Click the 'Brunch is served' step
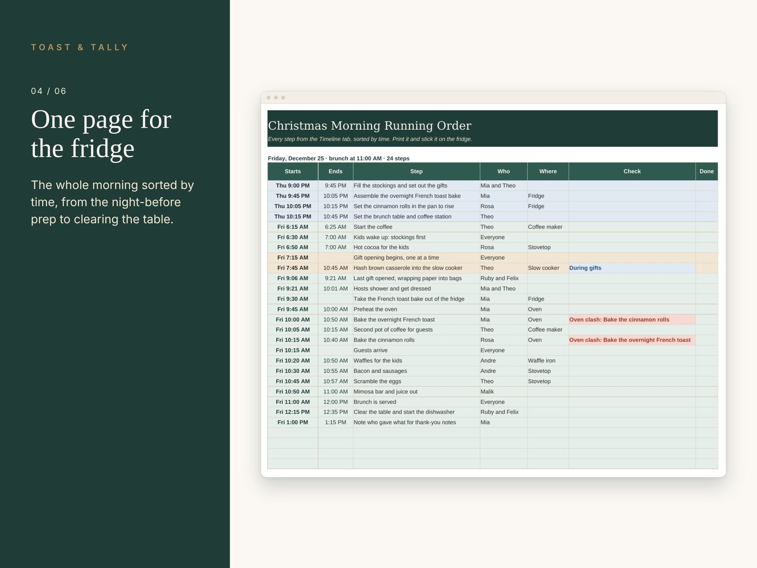This screenshot has width=757, height=568. tap(416, 402)
